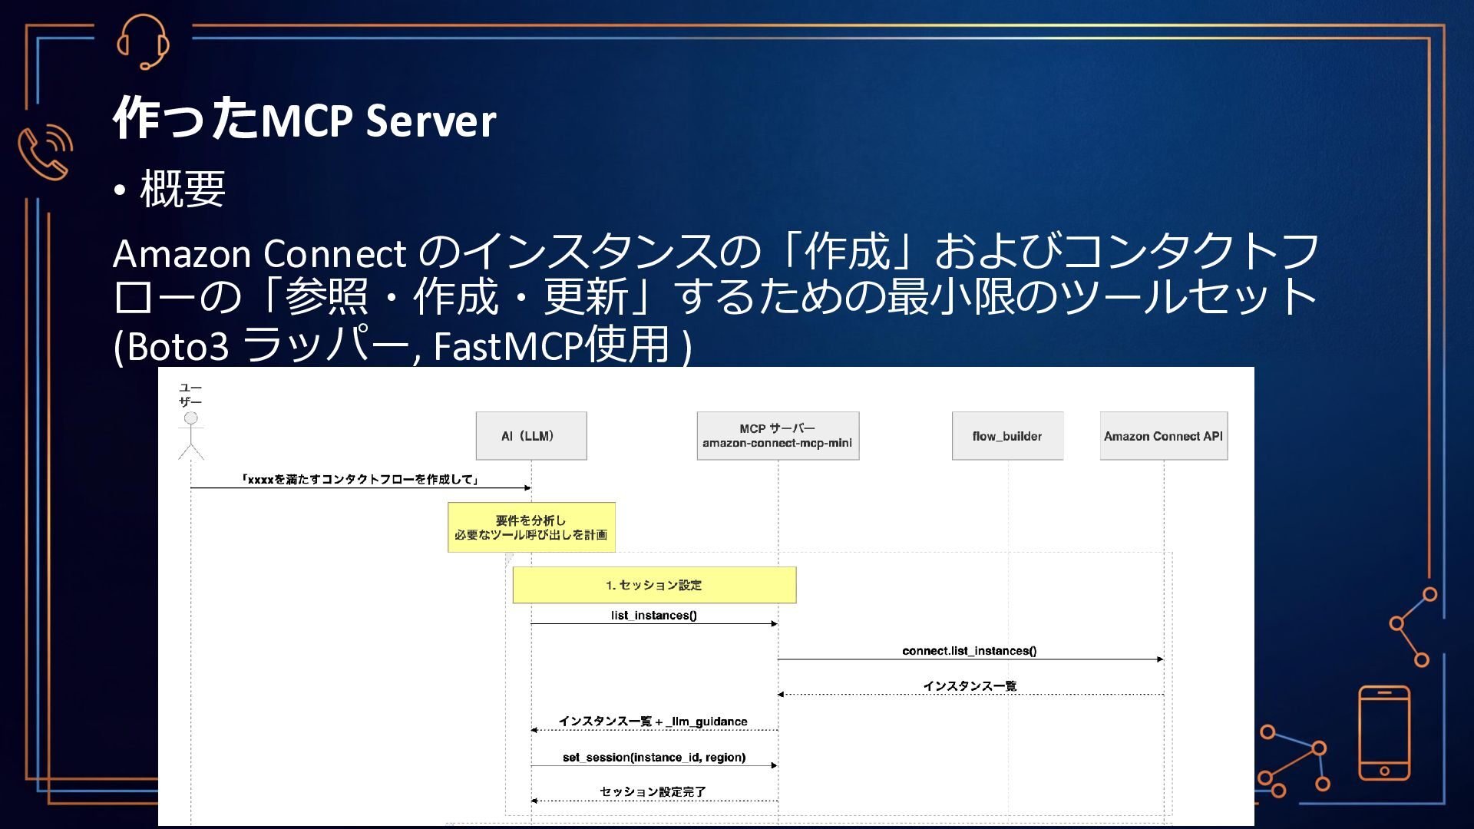1474x829 pixels.
Task: Click the smartphone icon at bottom right
Action: pyautogui.click(x=1383, y=733)
